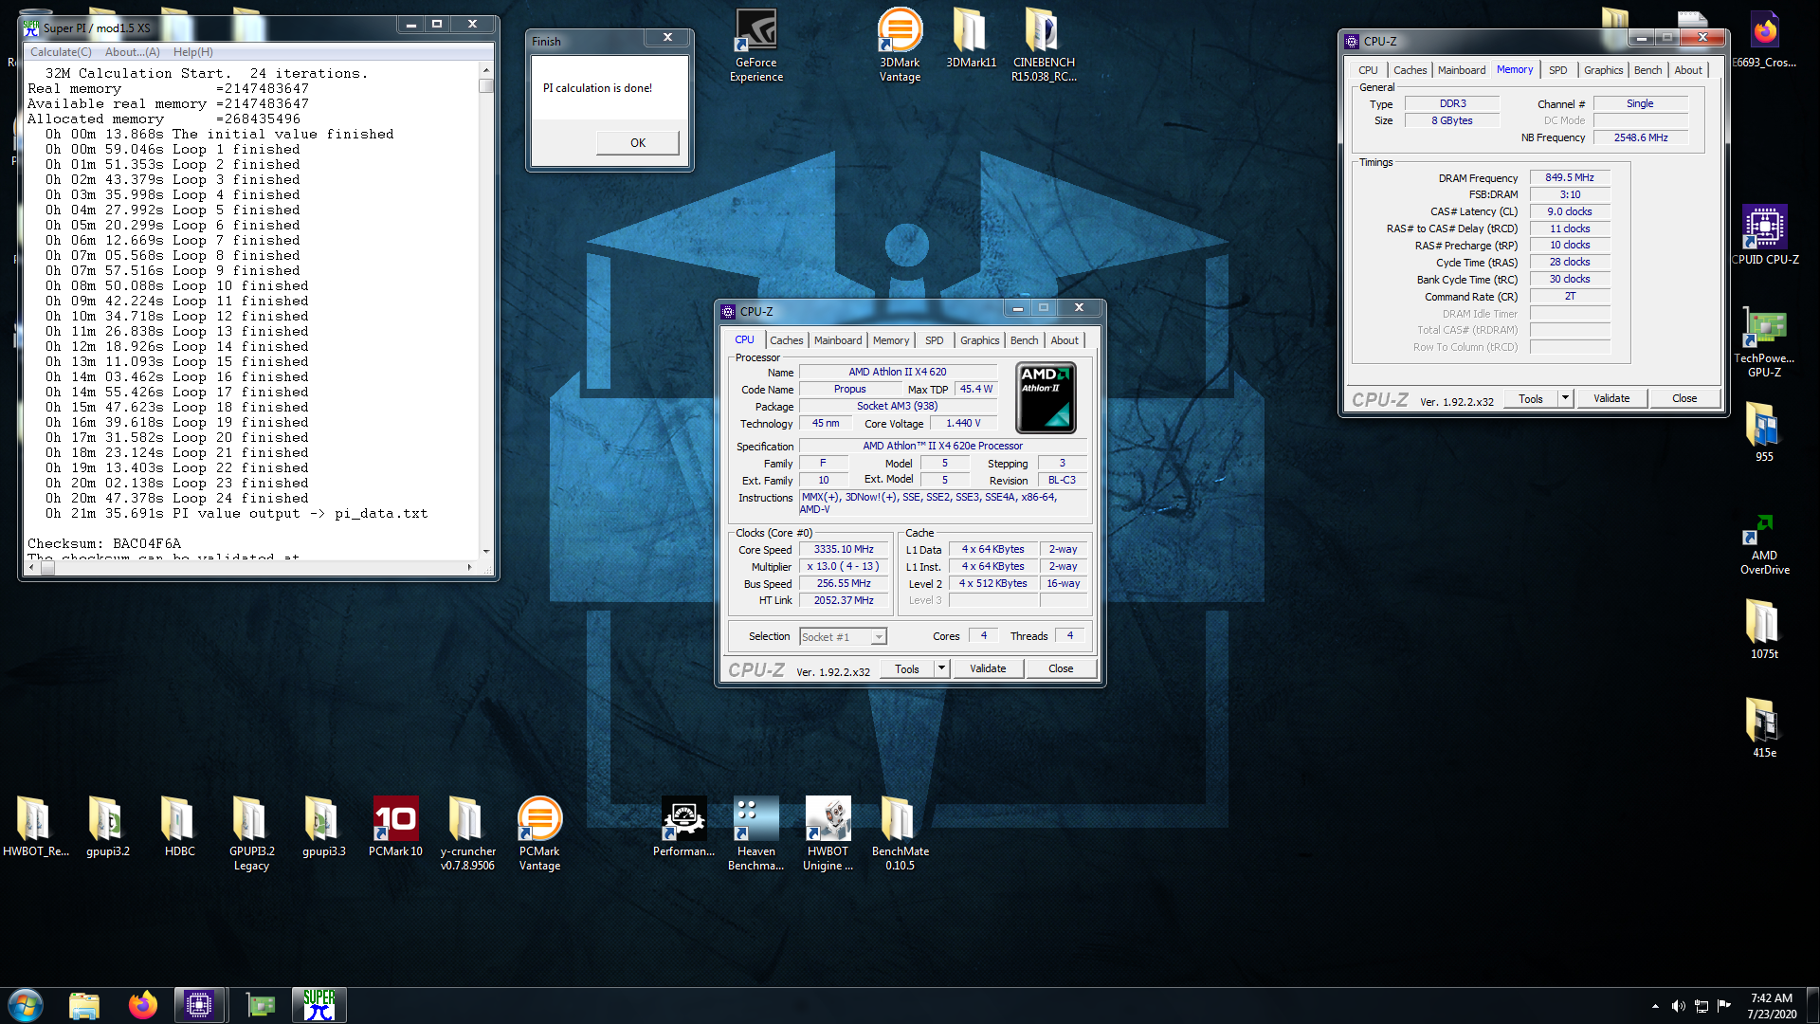This screenshot has width=1820, height=1024.
Task: Switch to CPU-Z taskbar button
Action: click(199, 1005)
